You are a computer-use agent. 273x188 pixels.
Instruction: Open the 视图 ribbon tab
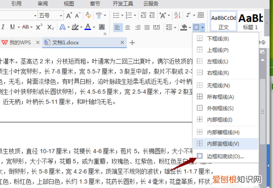(x=69, y=4)
